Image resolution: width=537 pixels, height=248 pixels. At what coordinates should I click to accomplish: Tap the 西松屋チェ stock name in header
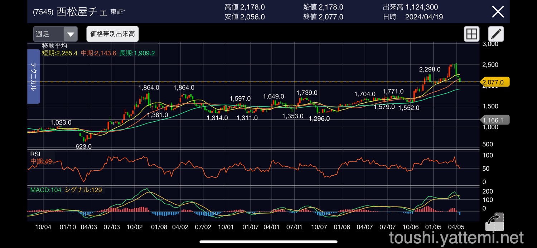click(x=82, y=12)
